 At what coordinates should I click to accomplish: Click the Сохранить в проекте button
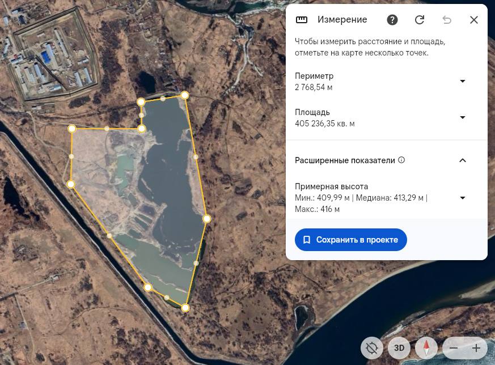[x=351, y=240]
